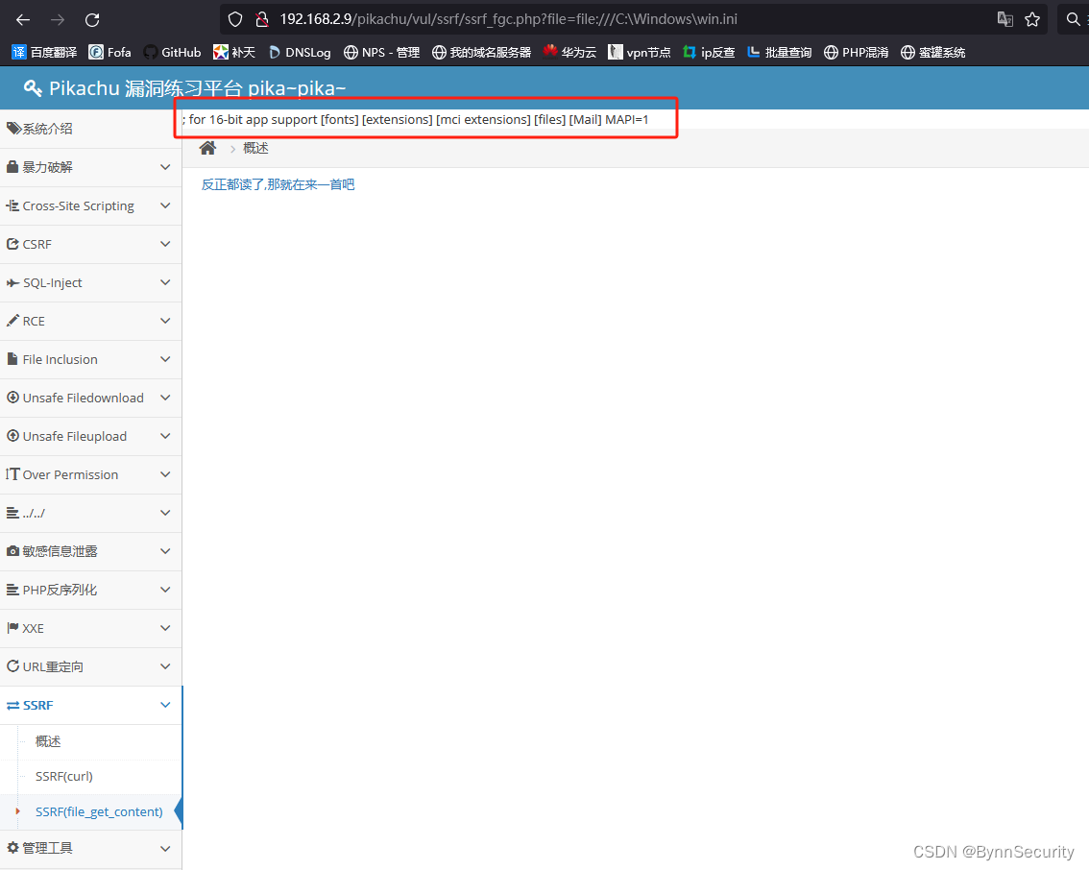Click the gear icon next to 管理工具

click(12, 848)
